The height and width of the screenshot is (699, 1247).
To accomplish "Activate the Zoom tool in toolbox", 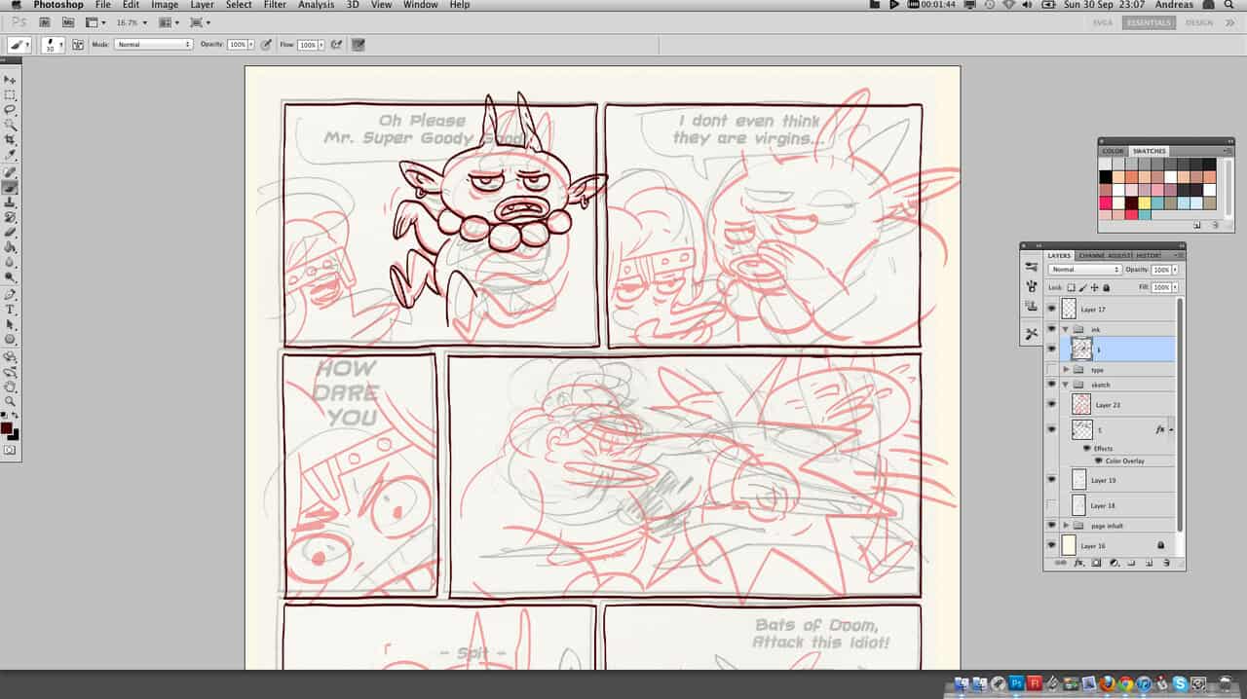I will (x=10, y=401).
